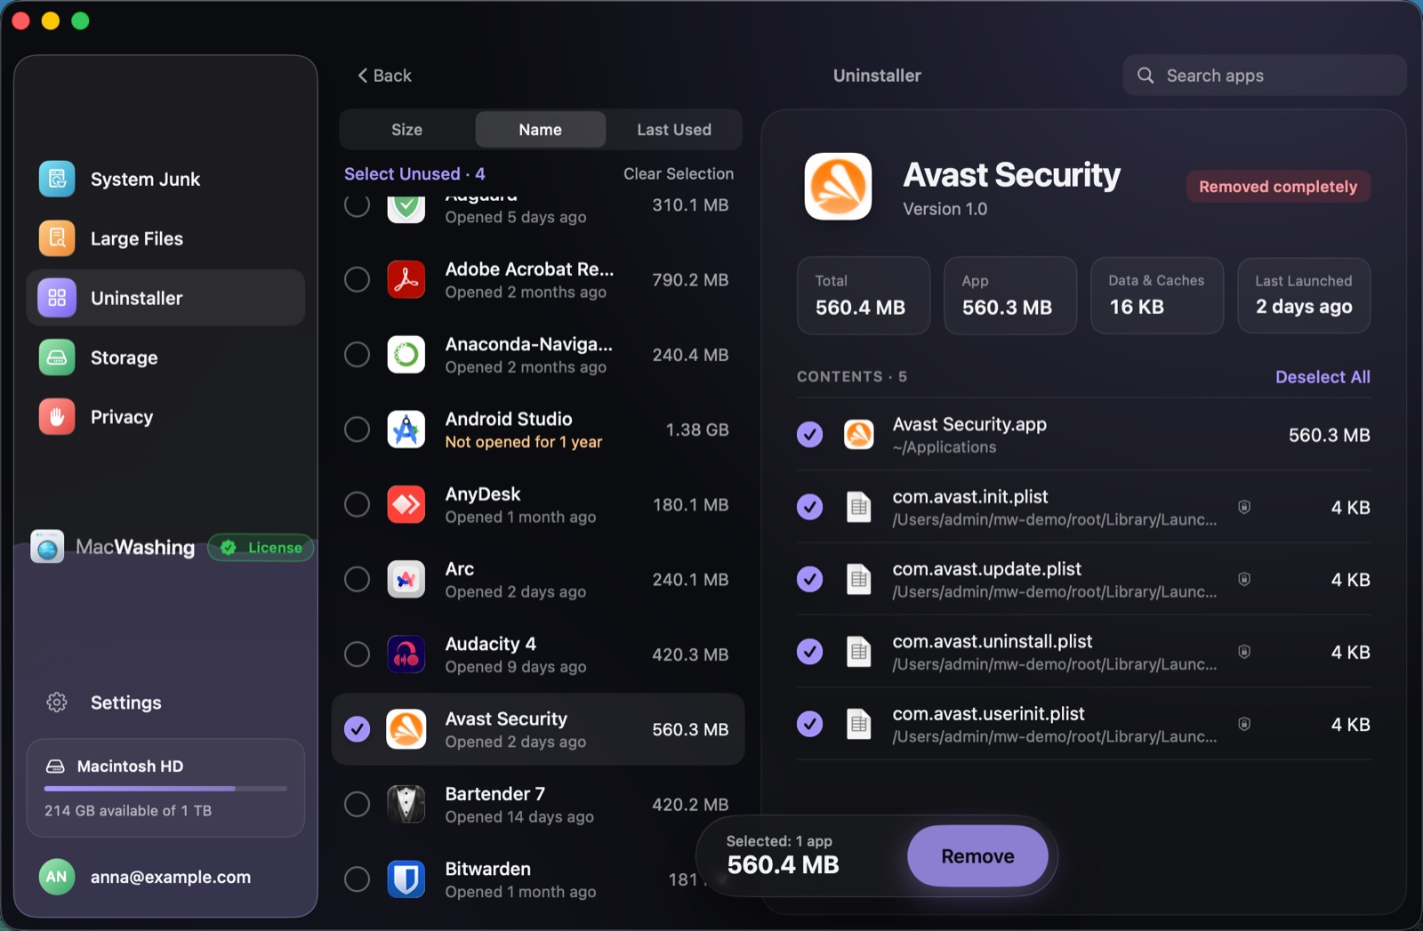Open the Settings gear icon
Image resolution: width=1423 pixels, height=931 pixels.
57,702
